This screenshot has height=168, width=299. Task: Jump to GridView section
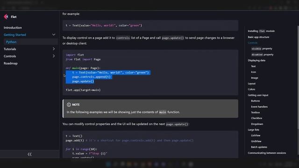256,141
